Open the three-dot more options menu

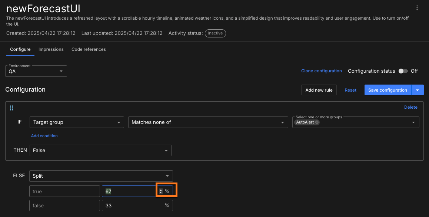point(417,8)
